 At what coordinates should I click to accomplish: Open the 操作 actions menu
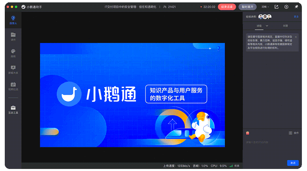click(293, 133)
